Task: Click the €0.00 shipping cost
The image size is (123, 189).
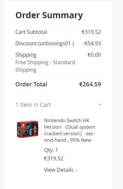Action: [94, 55]
